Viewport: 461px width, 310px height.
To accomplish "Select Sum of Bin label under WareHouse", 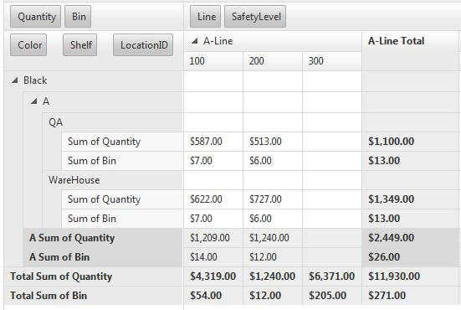I will (x=122, y=219).
